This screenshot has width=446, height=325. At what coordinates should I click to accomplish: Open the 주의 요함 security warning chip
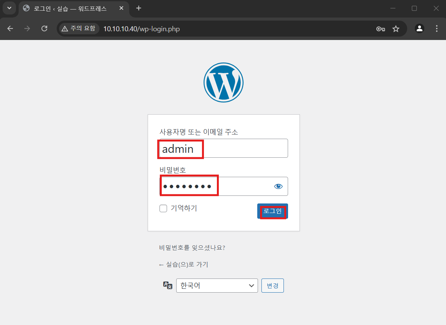[79, 29]
